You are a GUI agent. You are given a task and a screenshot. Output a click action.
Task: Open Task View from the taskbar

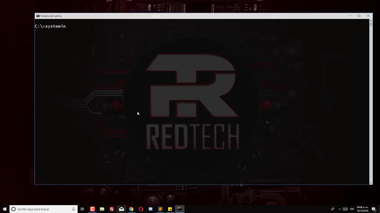(x=83, y=209)
